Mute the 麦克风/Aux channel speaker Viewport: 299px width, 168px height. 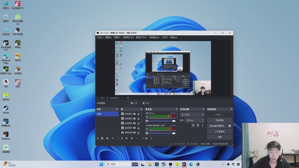tap(147, 121)
